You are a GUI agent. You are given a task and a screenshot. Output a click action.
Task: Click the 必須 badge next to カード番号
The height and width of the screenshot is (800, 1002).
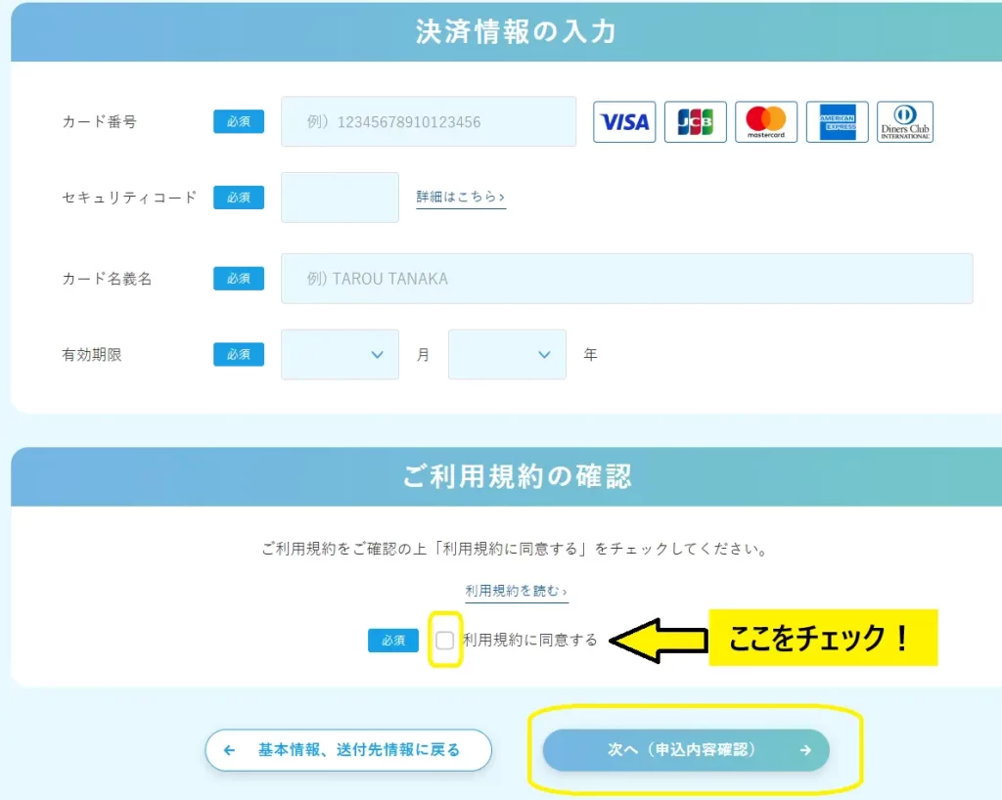(x=238, y=121)
